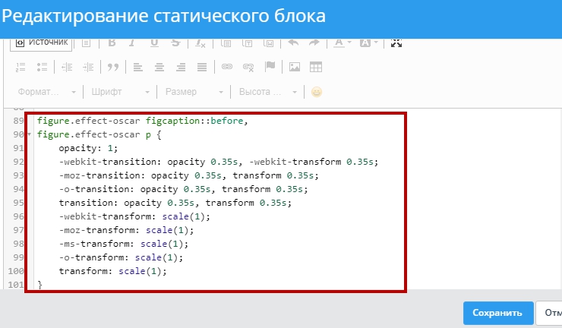The width and height of the screenshot is (562, 328).
Task: Click the insert link icon
Action: (x=226, y=67)
